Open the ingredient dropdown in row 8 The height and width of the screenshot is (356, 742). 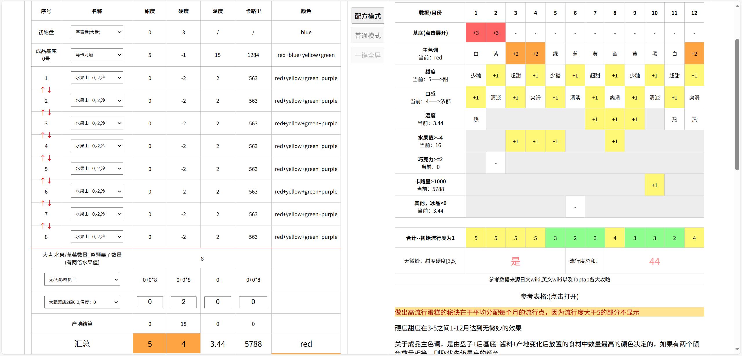[97, 237]
